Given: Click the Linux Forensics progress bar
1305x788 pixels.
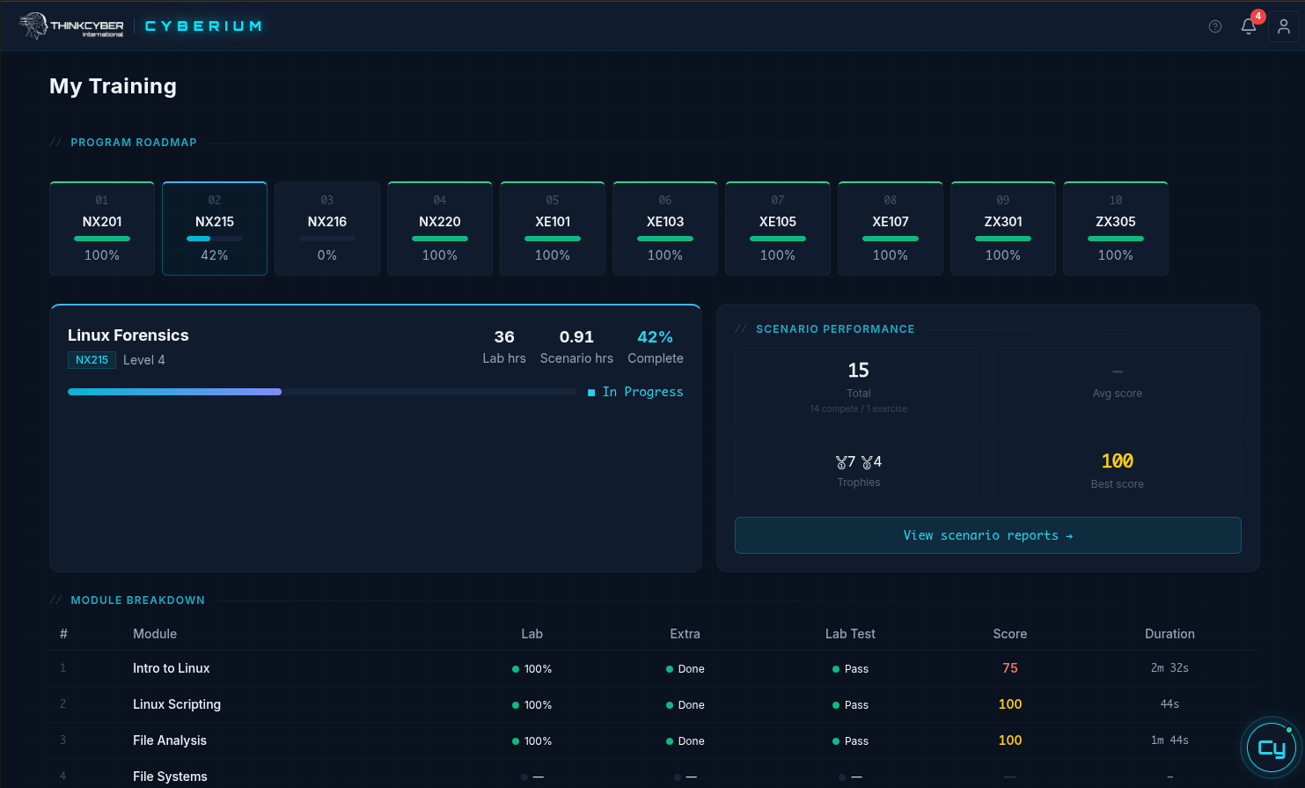Looking at the screenshot, I should (x=322, y=392).
